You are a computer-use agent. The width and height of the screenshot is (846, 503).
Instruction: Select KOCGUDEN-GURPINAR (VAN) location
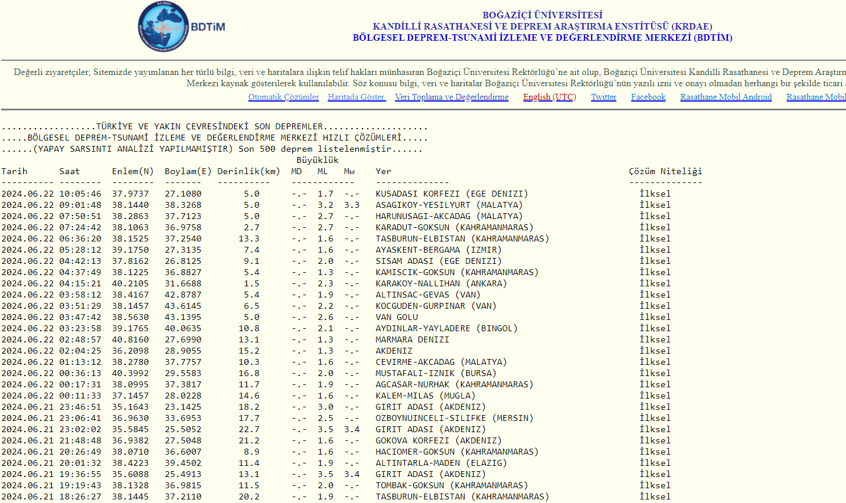coord(436,306)
